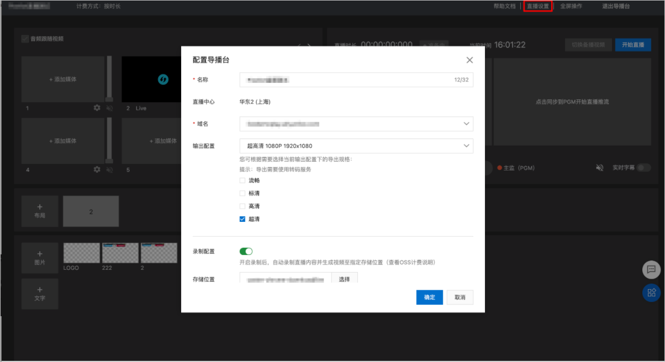The image size is (665, 362).
Task: Click the 取消 button
Action: 460,297
